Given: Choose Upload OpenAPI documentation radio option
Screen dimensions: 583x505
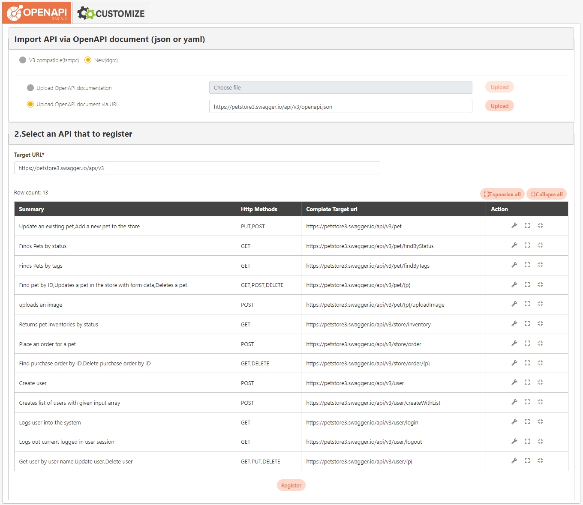Looking at the screenshot, I should [30, 88].
